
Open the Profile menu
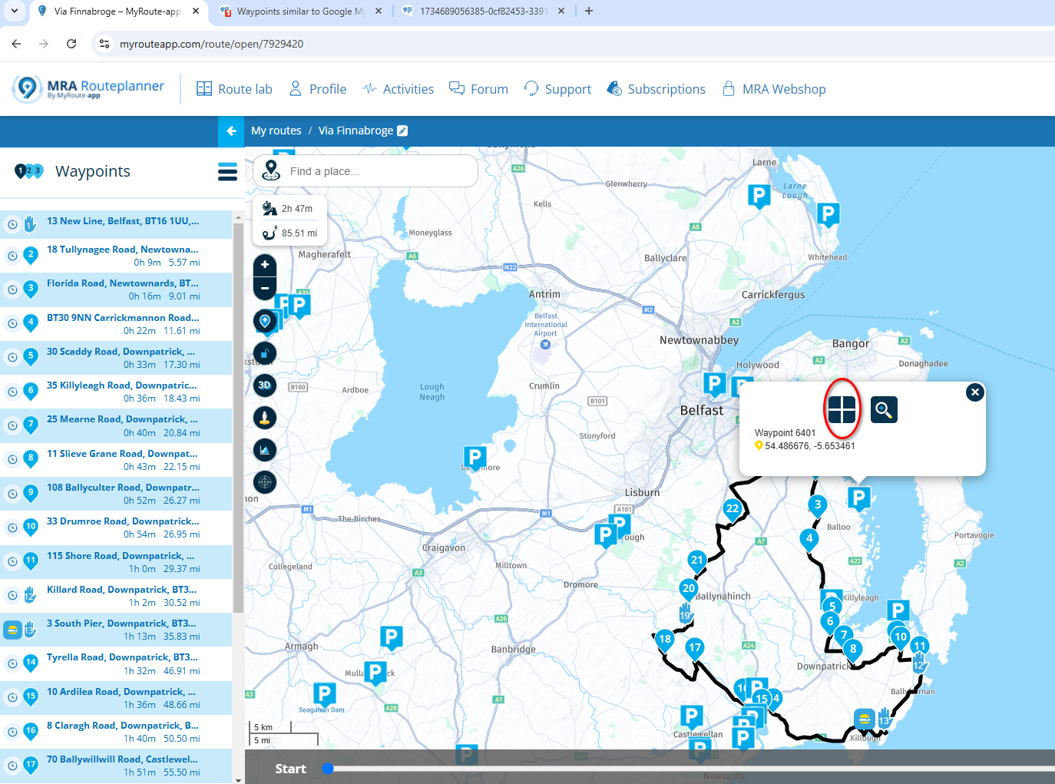318,89
